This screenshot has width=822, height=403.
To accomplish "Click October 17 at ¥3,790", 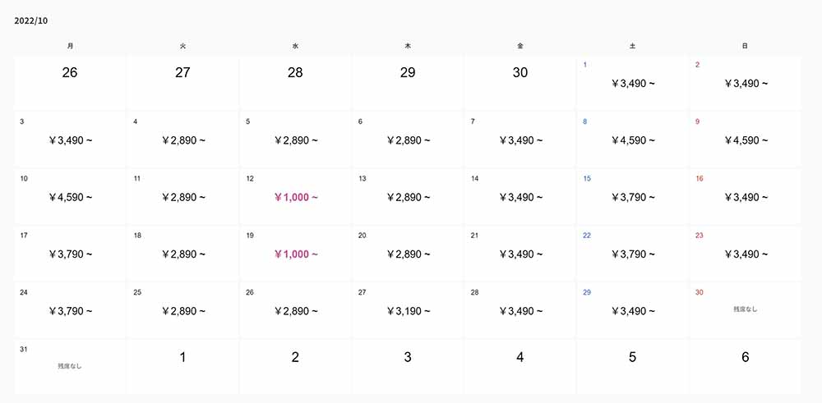I will point(70,254).
